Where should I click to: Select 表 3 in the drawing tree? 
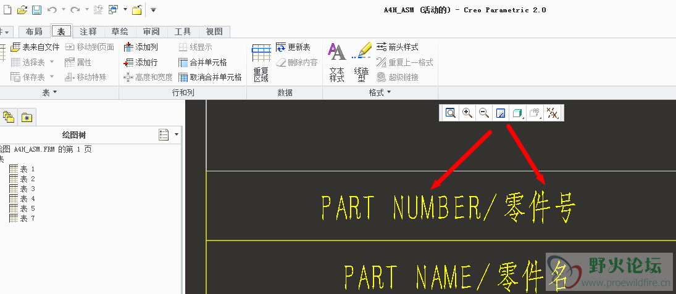tap(22, 189)
